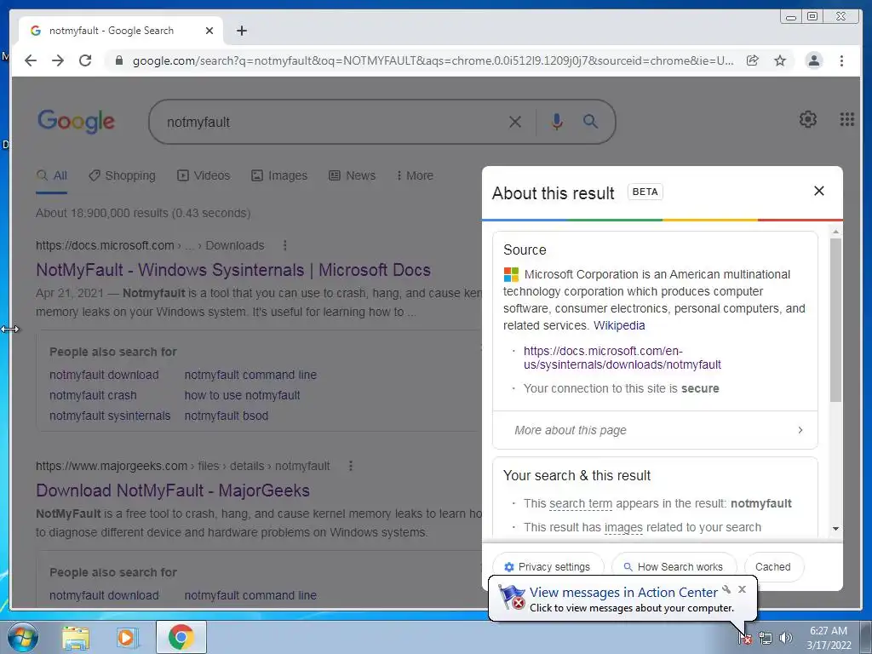This screenshot has width=872, height=654.
Task: Search for notmyfault bsod
Action: coord(227,416)
